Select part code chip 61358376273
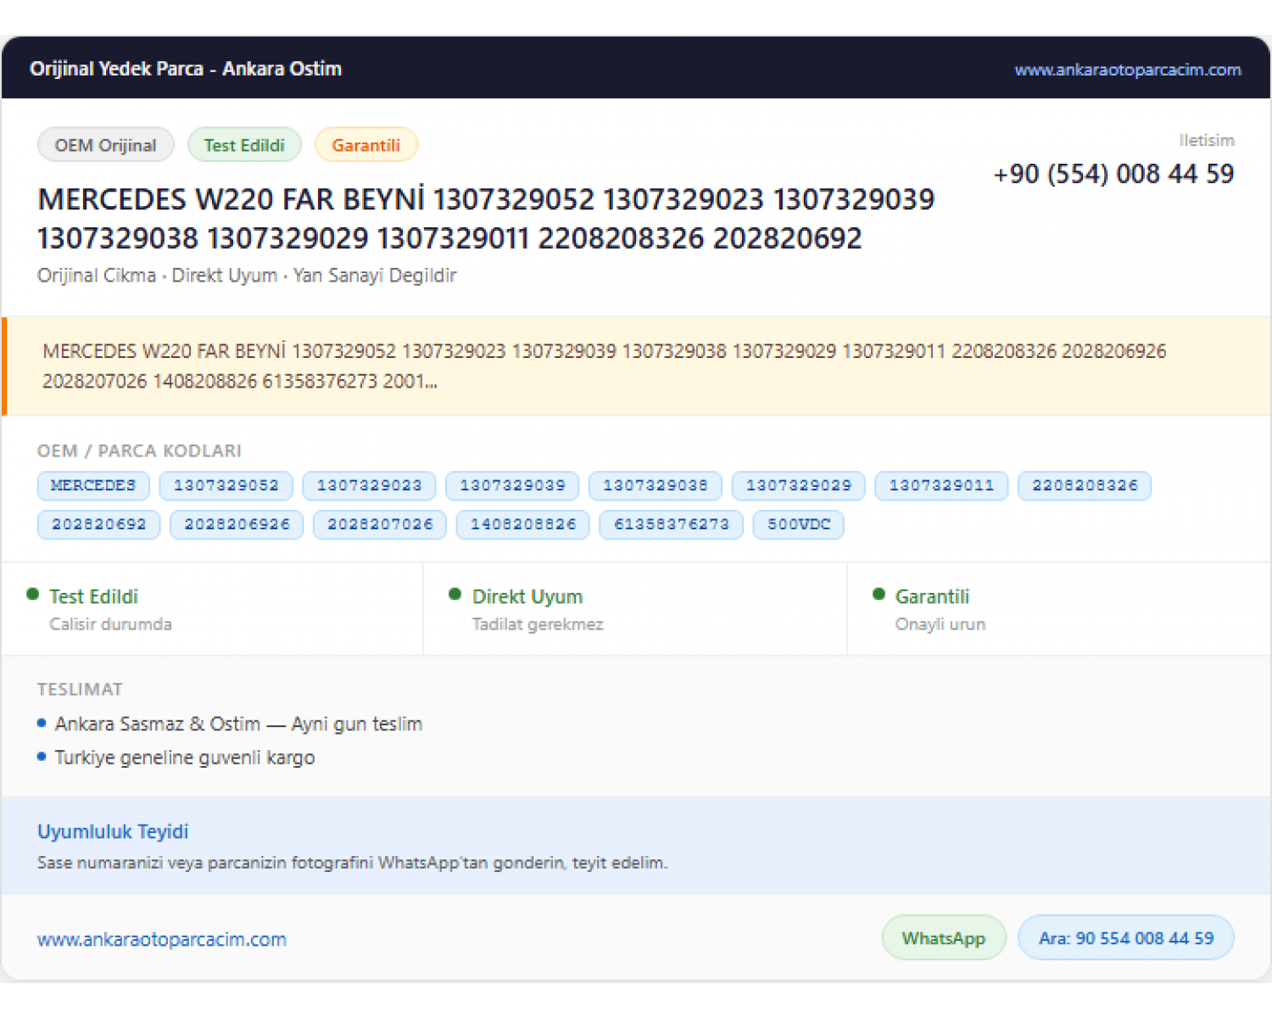 click(672, 524)
